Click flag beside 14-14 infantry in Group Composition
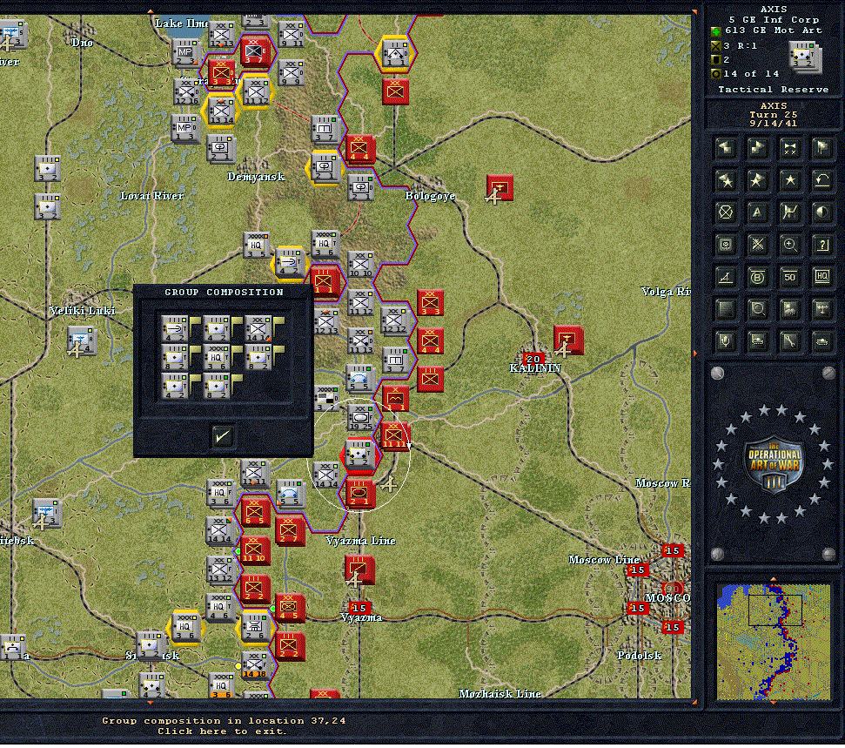Image resolution: width=845 pixels, height=748 pixels. [x=278, y=323]
